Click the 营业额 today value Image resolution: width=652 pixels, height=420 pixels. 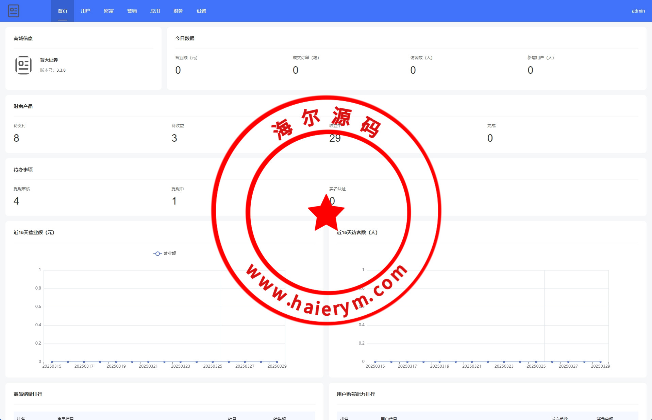(178, 70)
